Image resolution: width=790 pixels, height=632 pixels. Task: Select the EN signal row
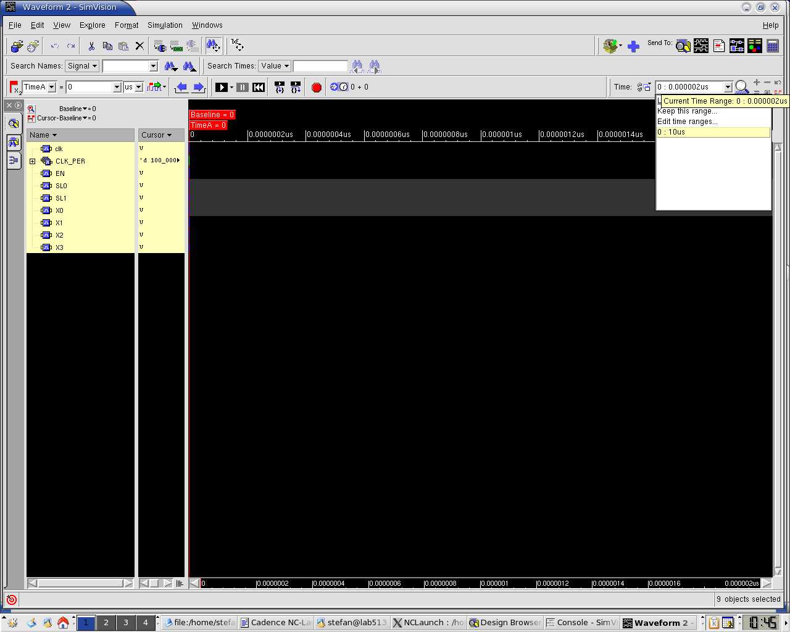[81, 173]
